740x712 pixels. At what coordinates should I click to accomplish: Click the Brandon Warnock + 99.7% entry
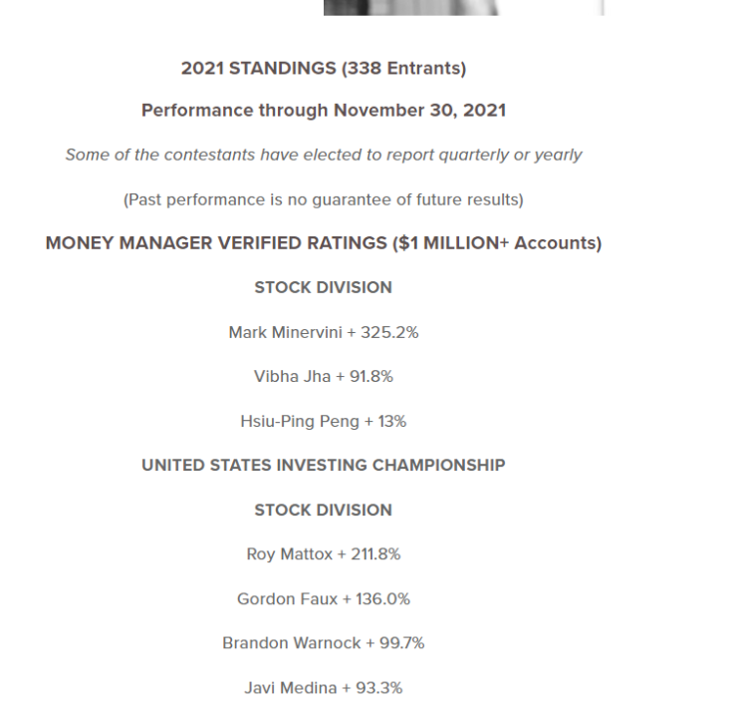pyautogui.click(x=324, y=643)
